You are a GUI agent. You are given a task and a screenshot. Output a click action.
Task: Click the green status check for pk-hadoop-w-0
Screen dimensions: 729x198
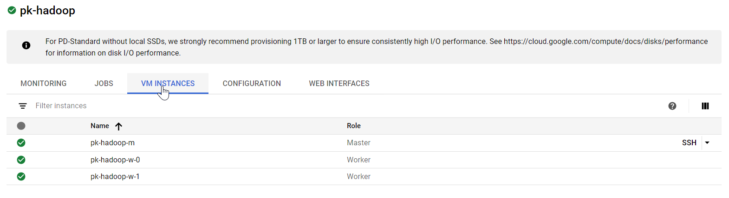pos(21,160)
